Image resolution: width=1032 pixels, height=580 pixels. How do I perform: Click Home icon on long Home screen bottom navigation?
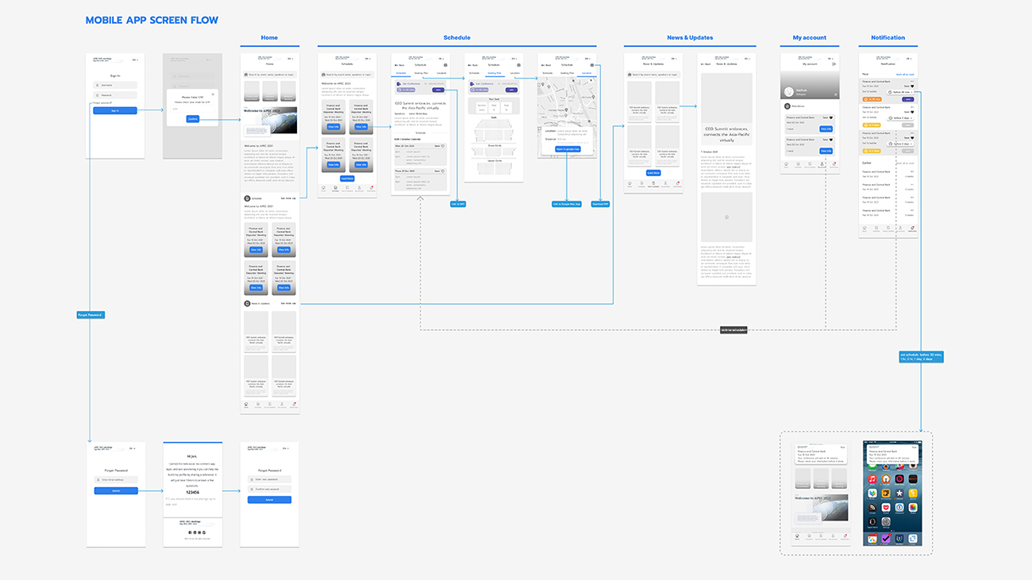coord(246,405)
